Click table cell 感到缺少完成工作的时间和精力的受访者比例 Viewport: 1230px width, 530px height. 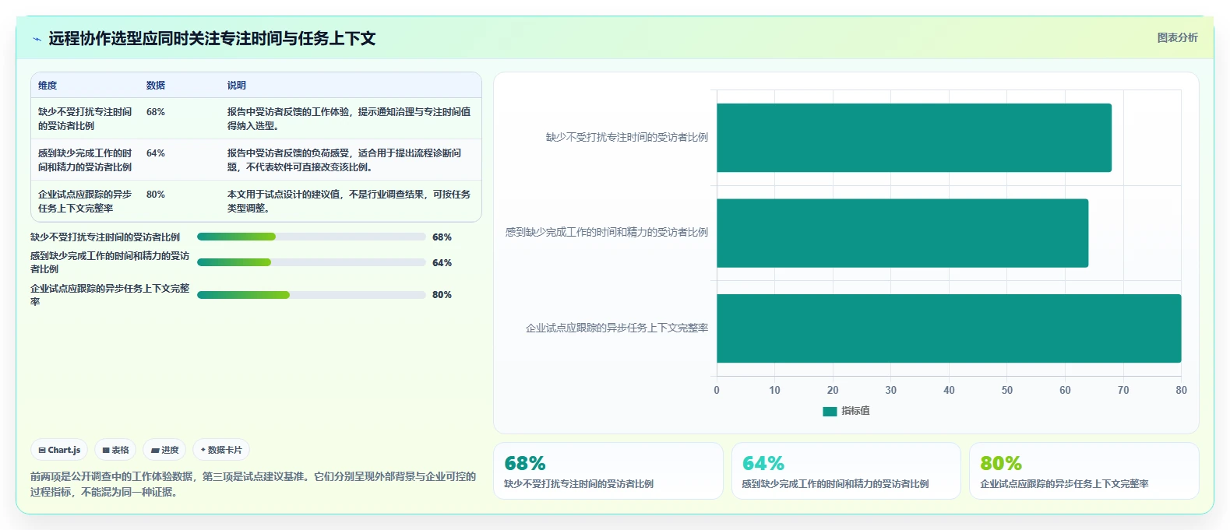(x=85, y=160)
